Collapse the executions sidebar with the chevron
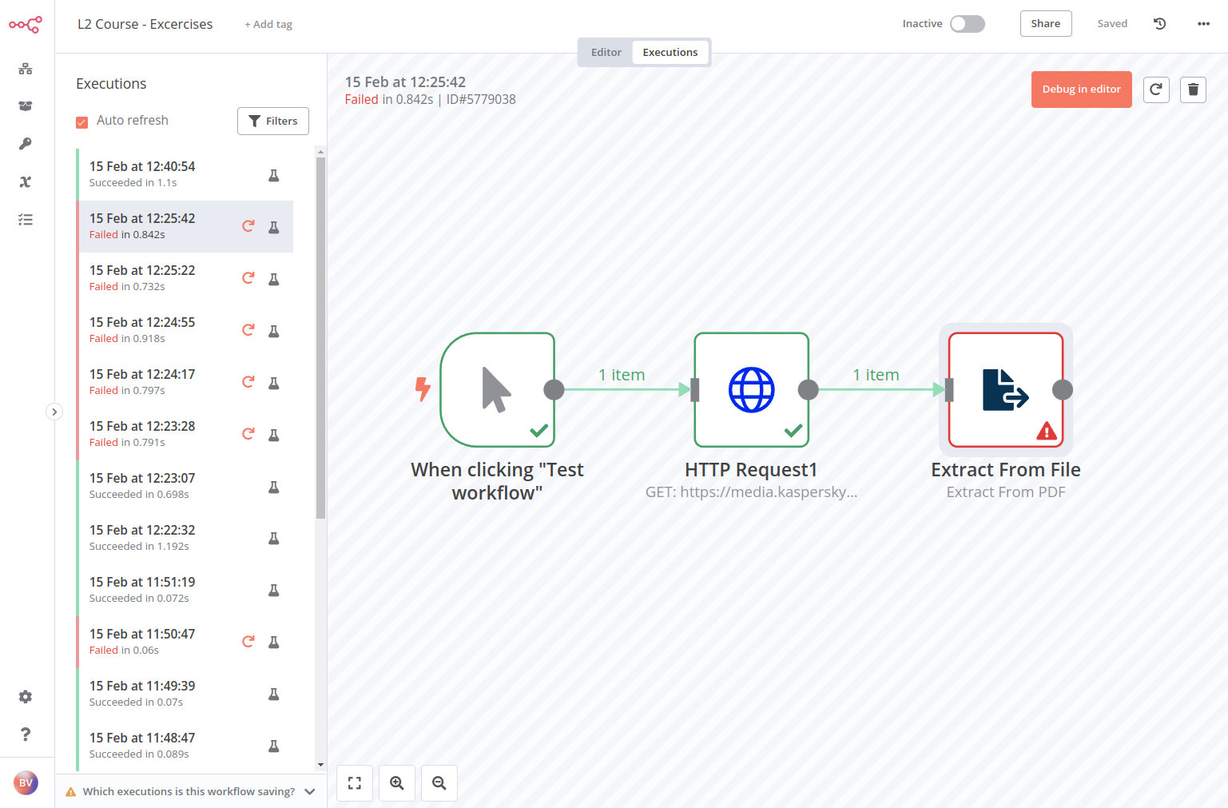 [x=54, y=411]
